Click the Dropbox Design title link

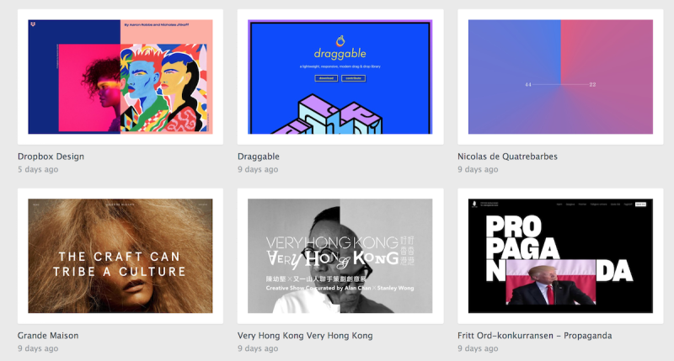coord(51,157)
